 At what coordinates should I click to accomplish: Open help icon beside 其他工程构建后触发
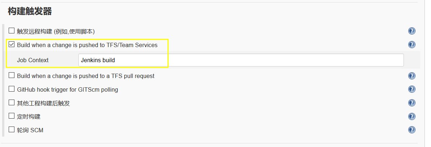[412, 103]
